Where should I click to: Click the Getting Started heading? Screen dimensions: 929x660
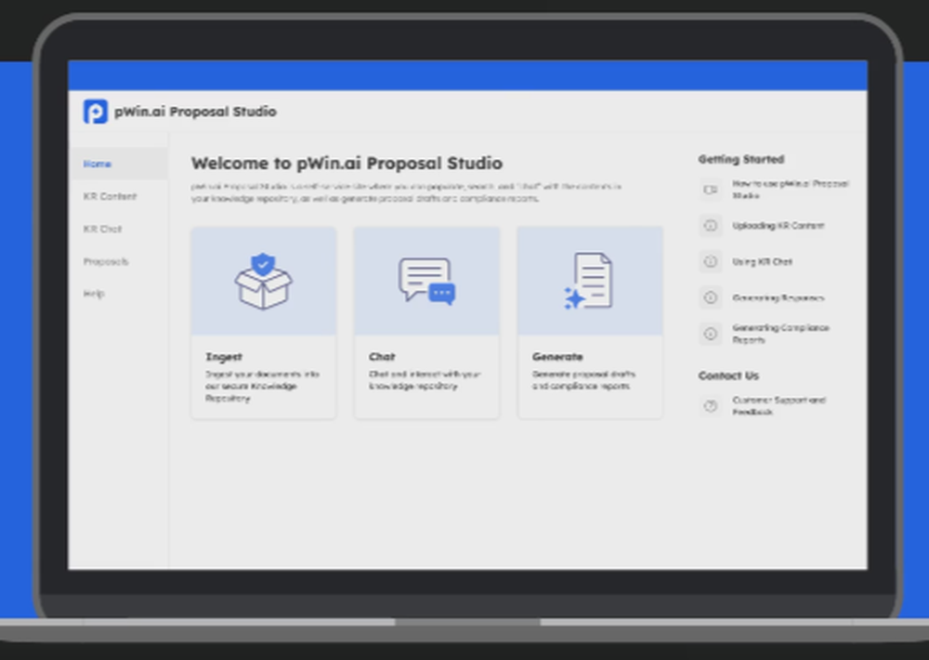[740, 159]
